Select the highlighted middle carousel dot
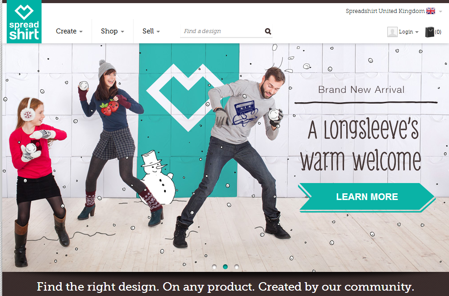The image size is (449, 296). click(x=225, y=267)
